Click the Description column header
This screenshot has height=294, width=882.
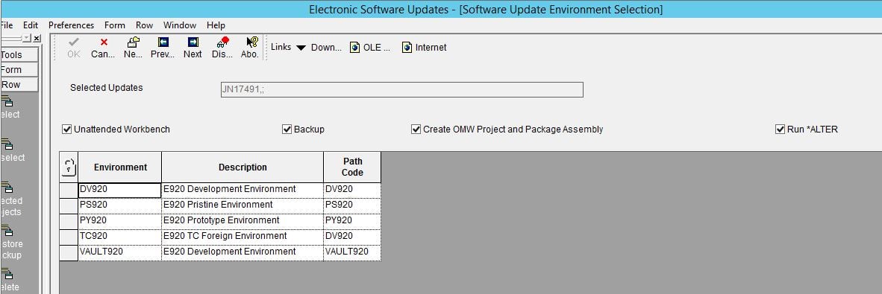tap(243, 167)
